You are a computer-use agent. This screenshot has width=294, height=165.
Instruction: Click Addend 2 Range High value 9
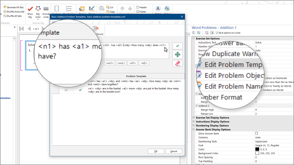pyautogui.click(x=256, y=110)
